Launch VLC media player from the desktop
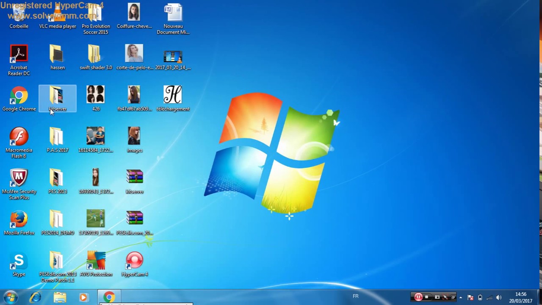542x305 pixels. coord(58,17)
